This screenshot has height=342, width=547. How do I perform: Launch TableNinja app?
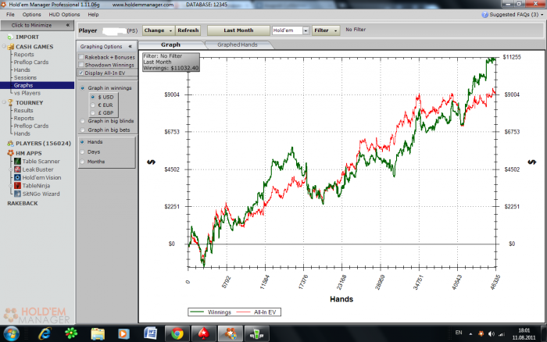(x=32, y=186)
